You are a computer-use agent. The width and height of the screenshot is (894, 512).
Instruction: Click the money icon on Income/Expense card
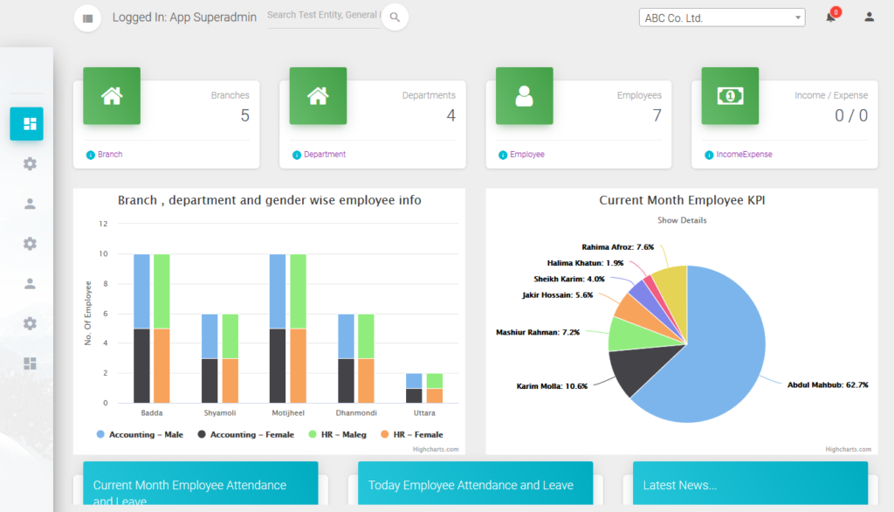[x=730, y=95]
